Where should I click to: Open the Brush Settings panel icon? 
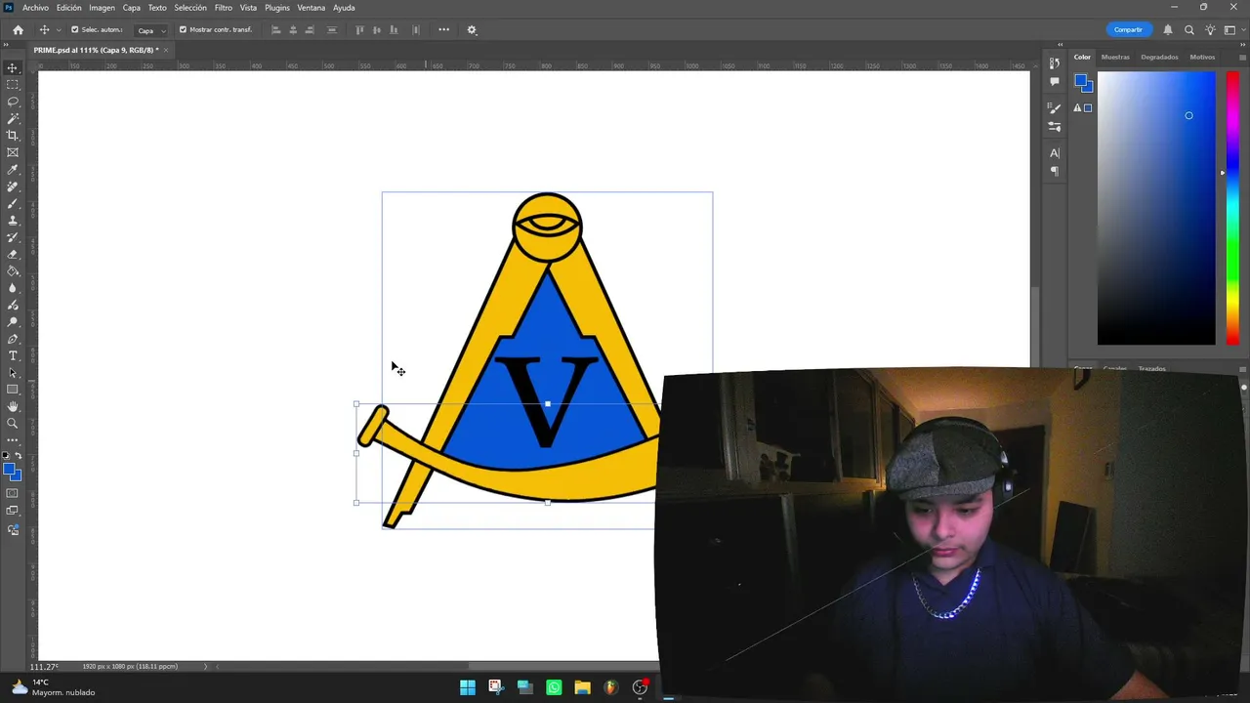1055,108
